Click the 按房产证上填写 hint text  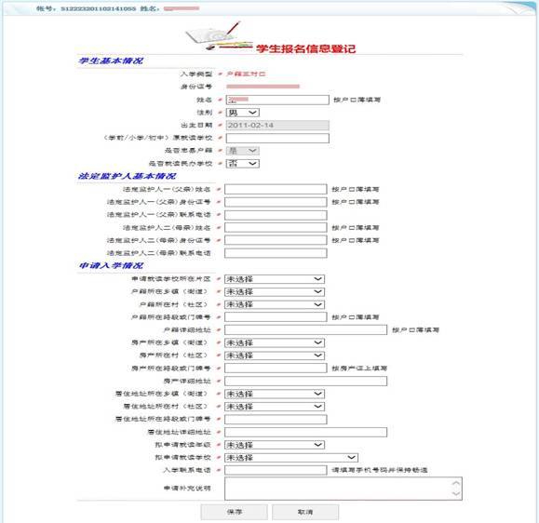point(359,369)
